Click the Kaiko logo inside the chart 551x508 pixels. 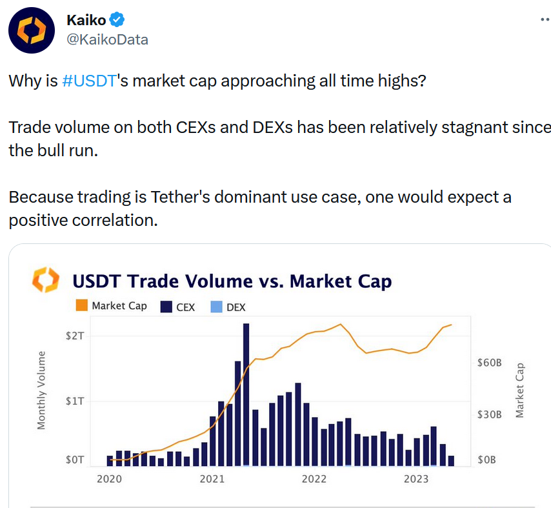click(46, 281)
